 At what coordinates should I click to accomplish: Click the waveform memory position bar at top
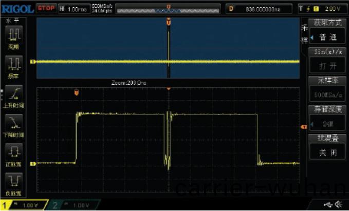(168, 8)
